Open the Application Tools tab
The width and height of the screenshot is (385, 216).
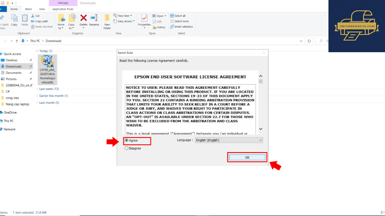63,9
